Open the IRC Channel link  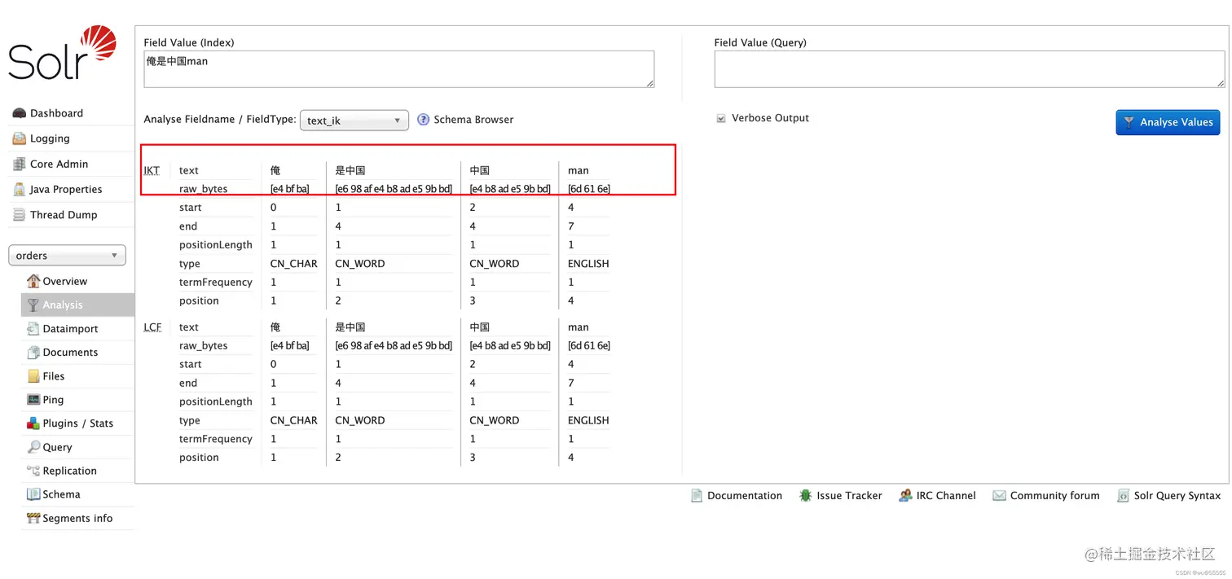click(x=946, y=495)
